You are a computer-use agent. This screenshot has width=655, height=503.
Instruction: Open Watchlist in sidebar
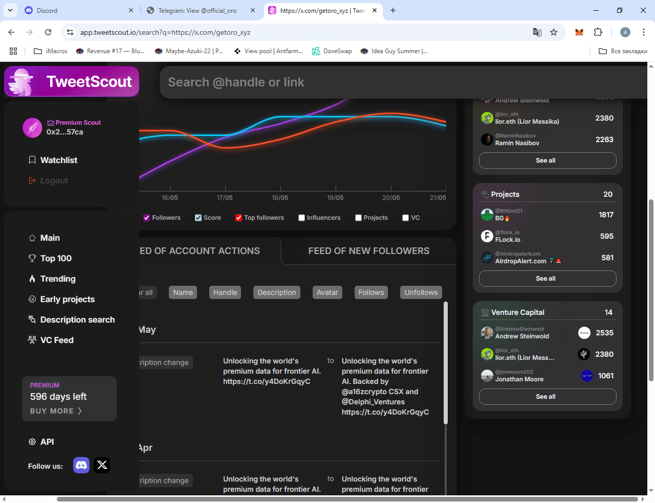(x=53, y=160)
